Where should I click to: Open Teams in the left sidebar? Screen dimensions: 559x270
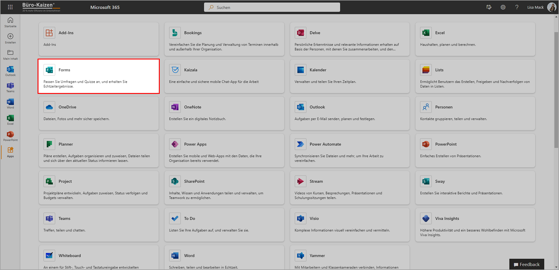(x=10, y=87)
